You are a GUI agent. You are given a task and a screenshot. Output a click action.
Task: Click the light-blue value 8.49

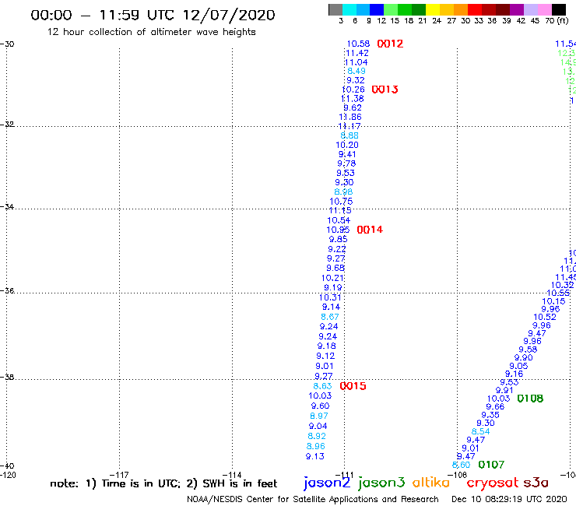[356, 71]
